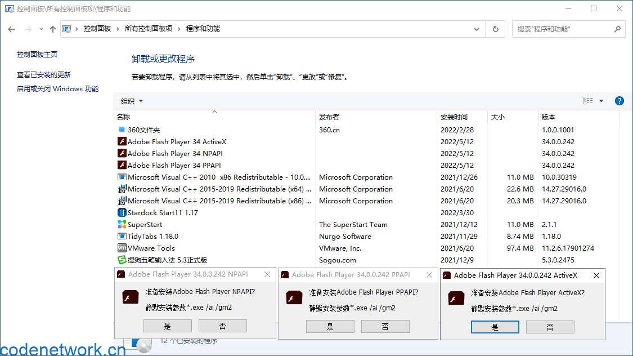
Task: Refresh the Programs and Features list
Action: 496,29
